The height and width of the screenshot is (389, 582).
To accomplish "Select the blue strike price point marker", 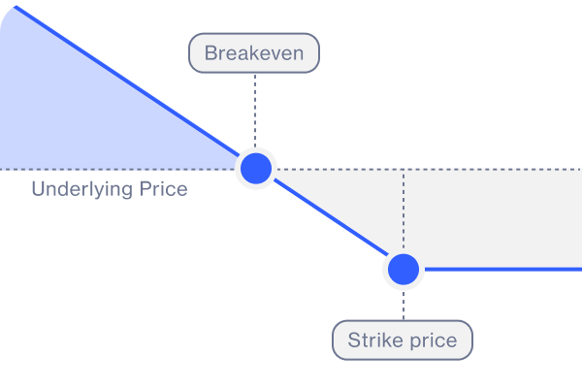I will point(404,270).
